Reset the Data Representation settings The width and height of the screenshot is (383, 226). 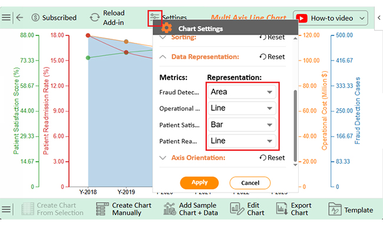coord(272,57)
